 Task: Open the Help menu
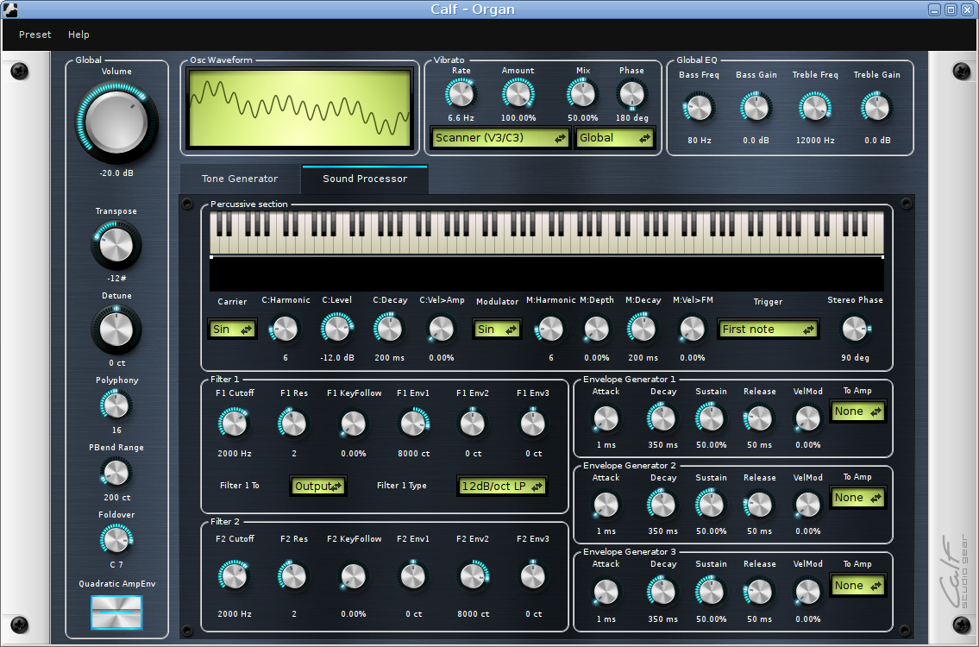click(78, 35)
